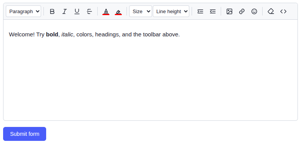Open the font Size dropdown

pos(140,11)
